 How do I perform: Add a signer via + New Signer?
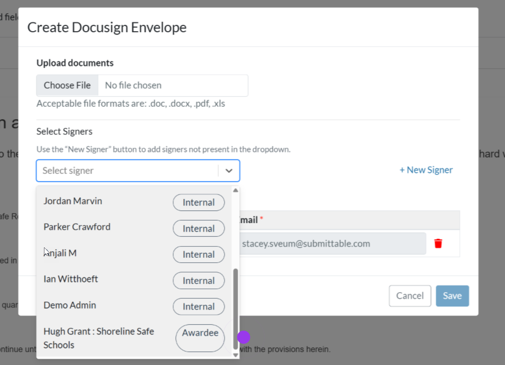click(x=426, y=170)
